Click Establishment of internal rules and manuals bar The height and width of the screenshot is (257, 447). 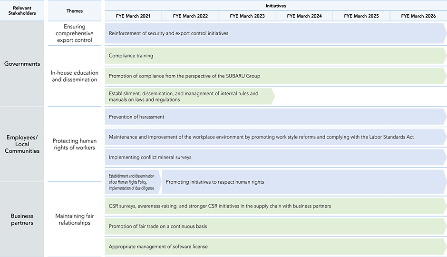(x=190, y=97)
